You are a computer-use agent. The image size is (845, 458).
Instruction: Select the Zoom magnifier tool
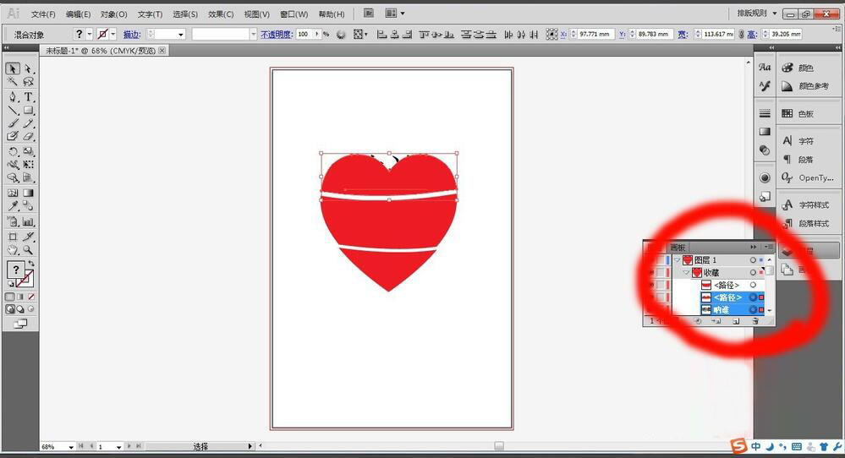(28, 250)
